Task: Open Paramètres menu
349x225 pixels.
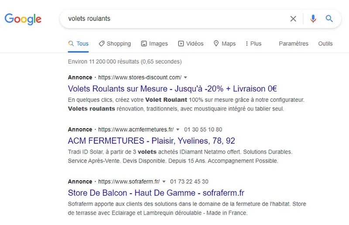Action: point(294,44)
